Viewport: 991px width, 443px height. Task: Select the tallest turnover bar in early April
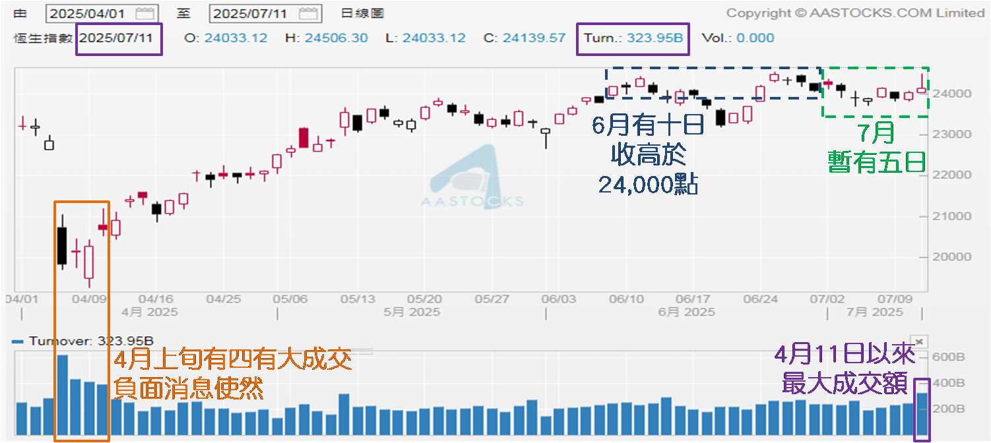[x=63, y=394]
